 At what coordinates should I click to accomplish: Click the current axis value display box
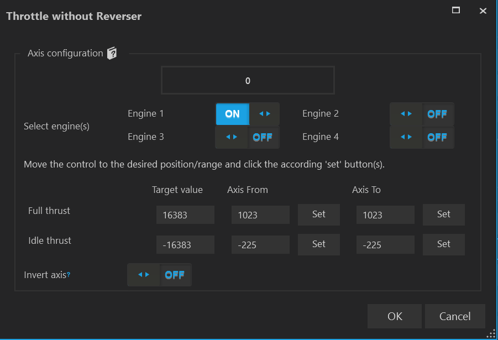tap(248, 81)
